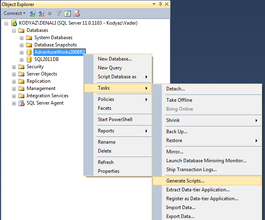Click the Stop toolbar icon
The height and width of the screenshot is (220, 265).
(x=50, y=13)
